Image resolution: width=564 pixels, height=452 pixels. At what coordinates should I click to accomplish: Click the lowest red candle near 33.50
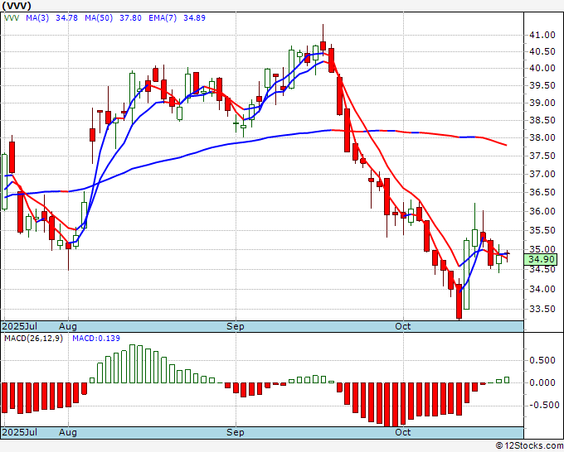(459, 299)
